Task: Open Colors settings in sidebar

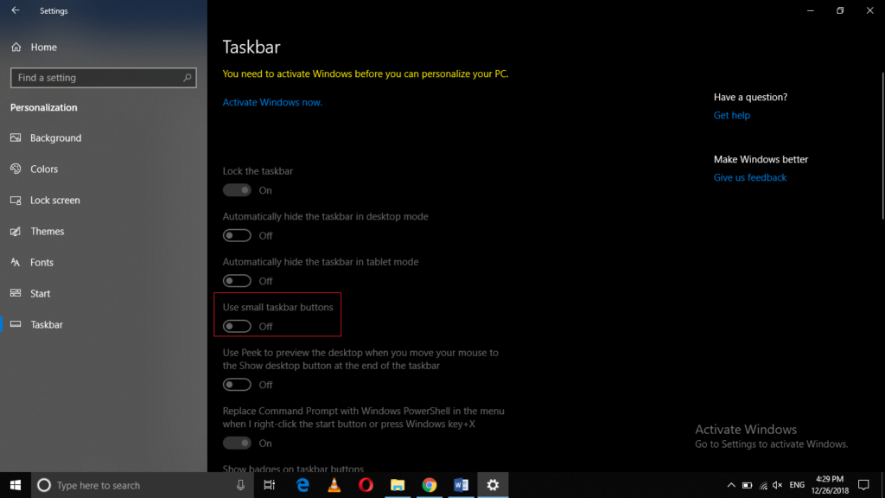Action: point(43,169)
